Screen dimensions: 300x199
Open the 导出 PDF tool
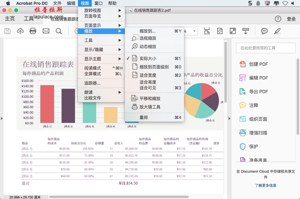click(258, 92)
